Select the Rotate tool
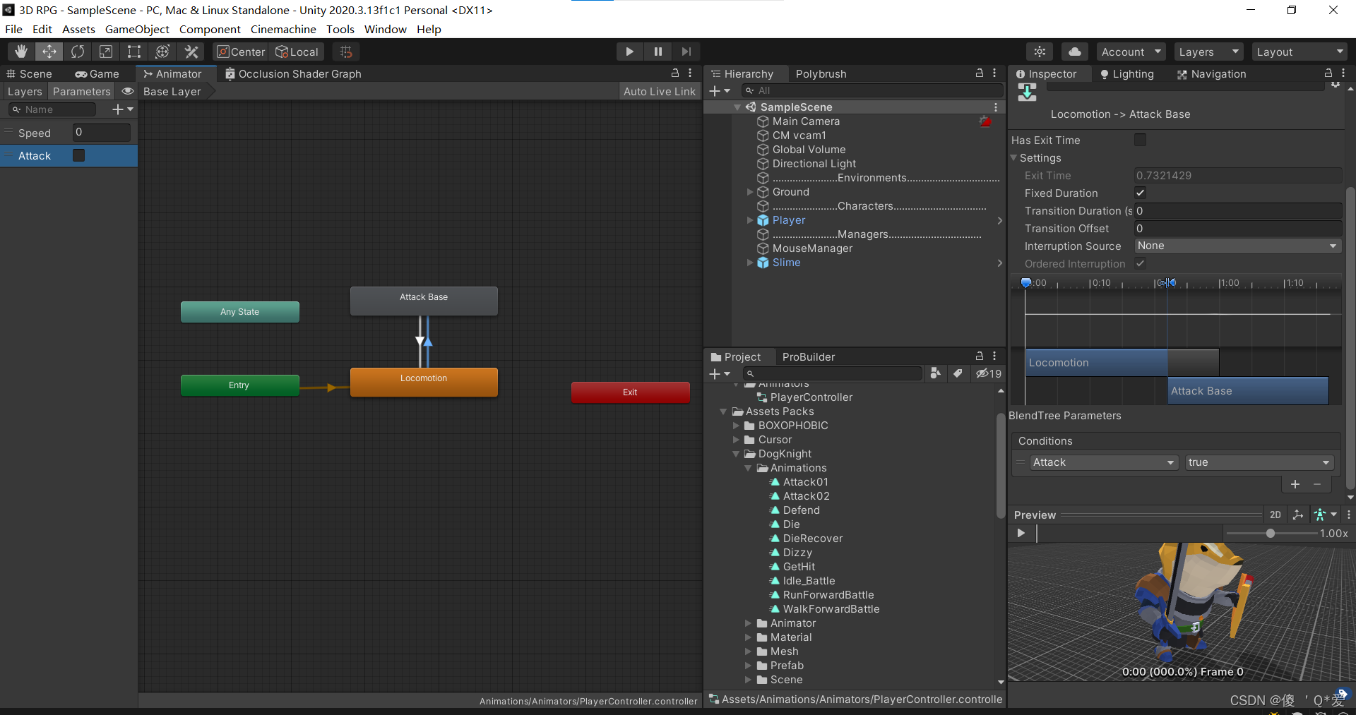Image resolution: width=1356 pixels, height=715 pixels. (x=77, y=51)
